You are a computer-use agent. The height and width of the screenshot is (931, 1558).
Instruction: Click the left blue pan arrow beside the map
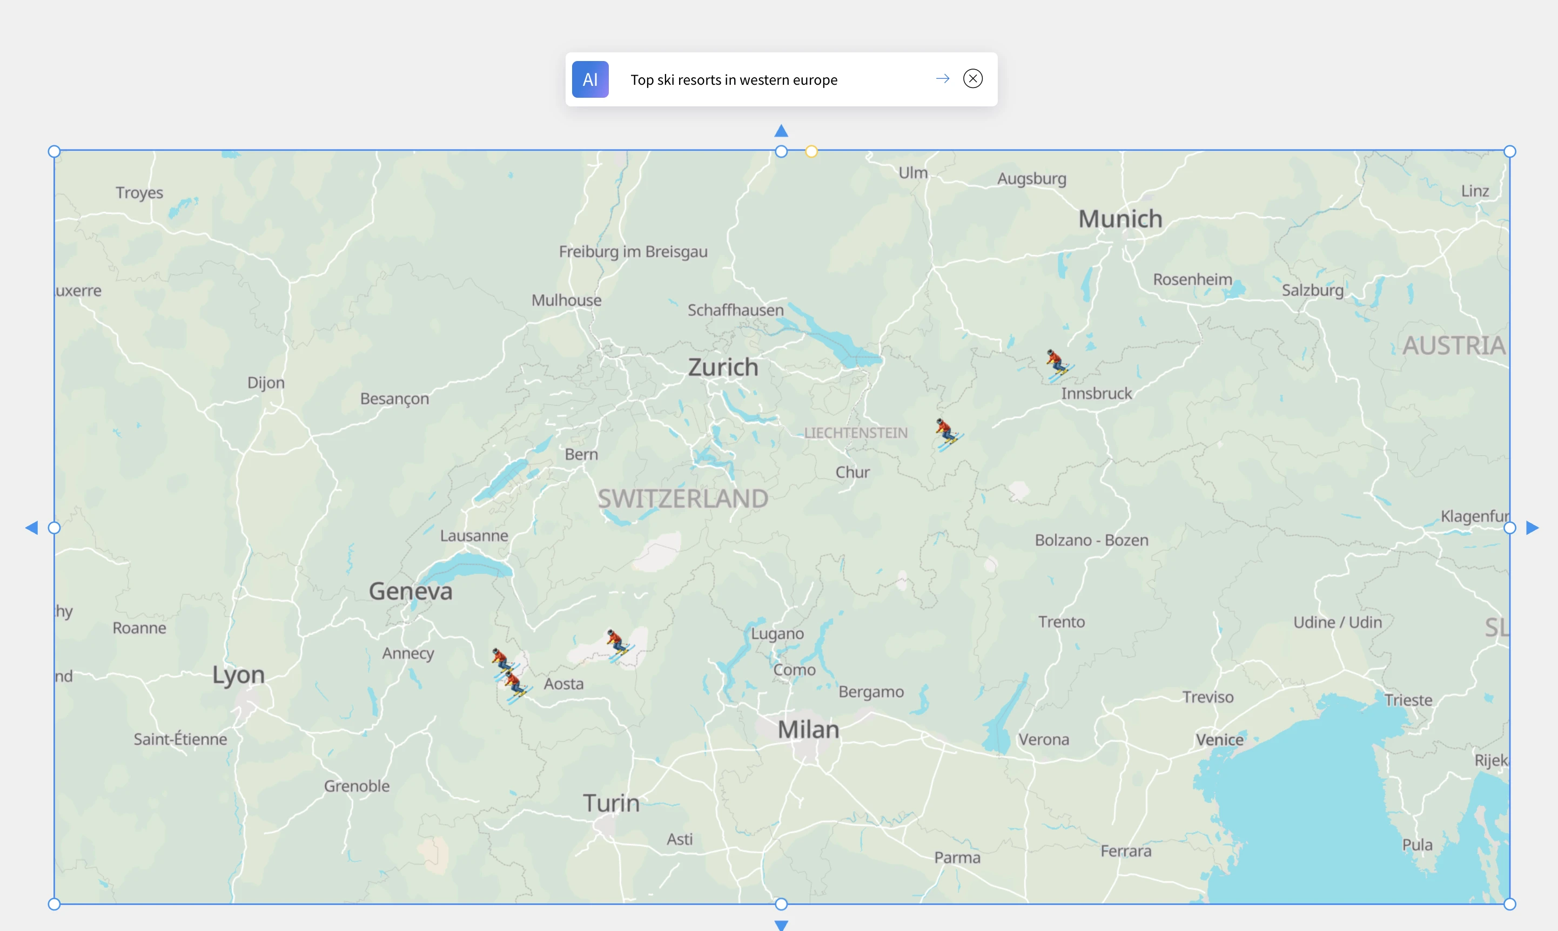pos(32,527)
